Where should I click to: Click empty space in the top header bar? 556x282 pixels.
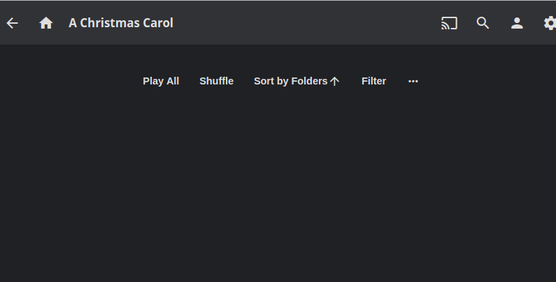click(308, 23)
